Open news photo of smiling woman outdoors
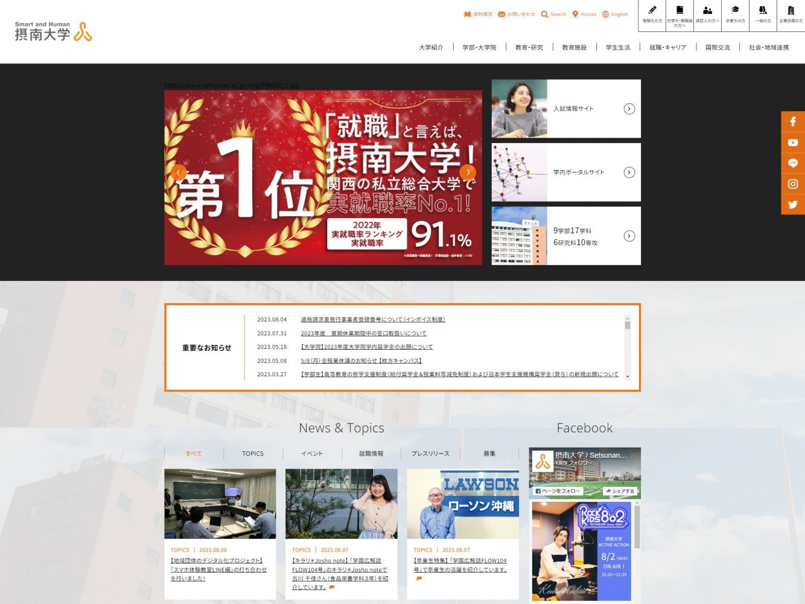This screenshot has width=805, height=604. click(x=342, y=504)
